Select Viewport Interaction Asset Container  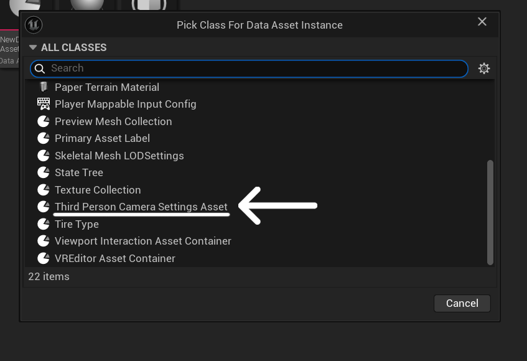click(142, 241)
